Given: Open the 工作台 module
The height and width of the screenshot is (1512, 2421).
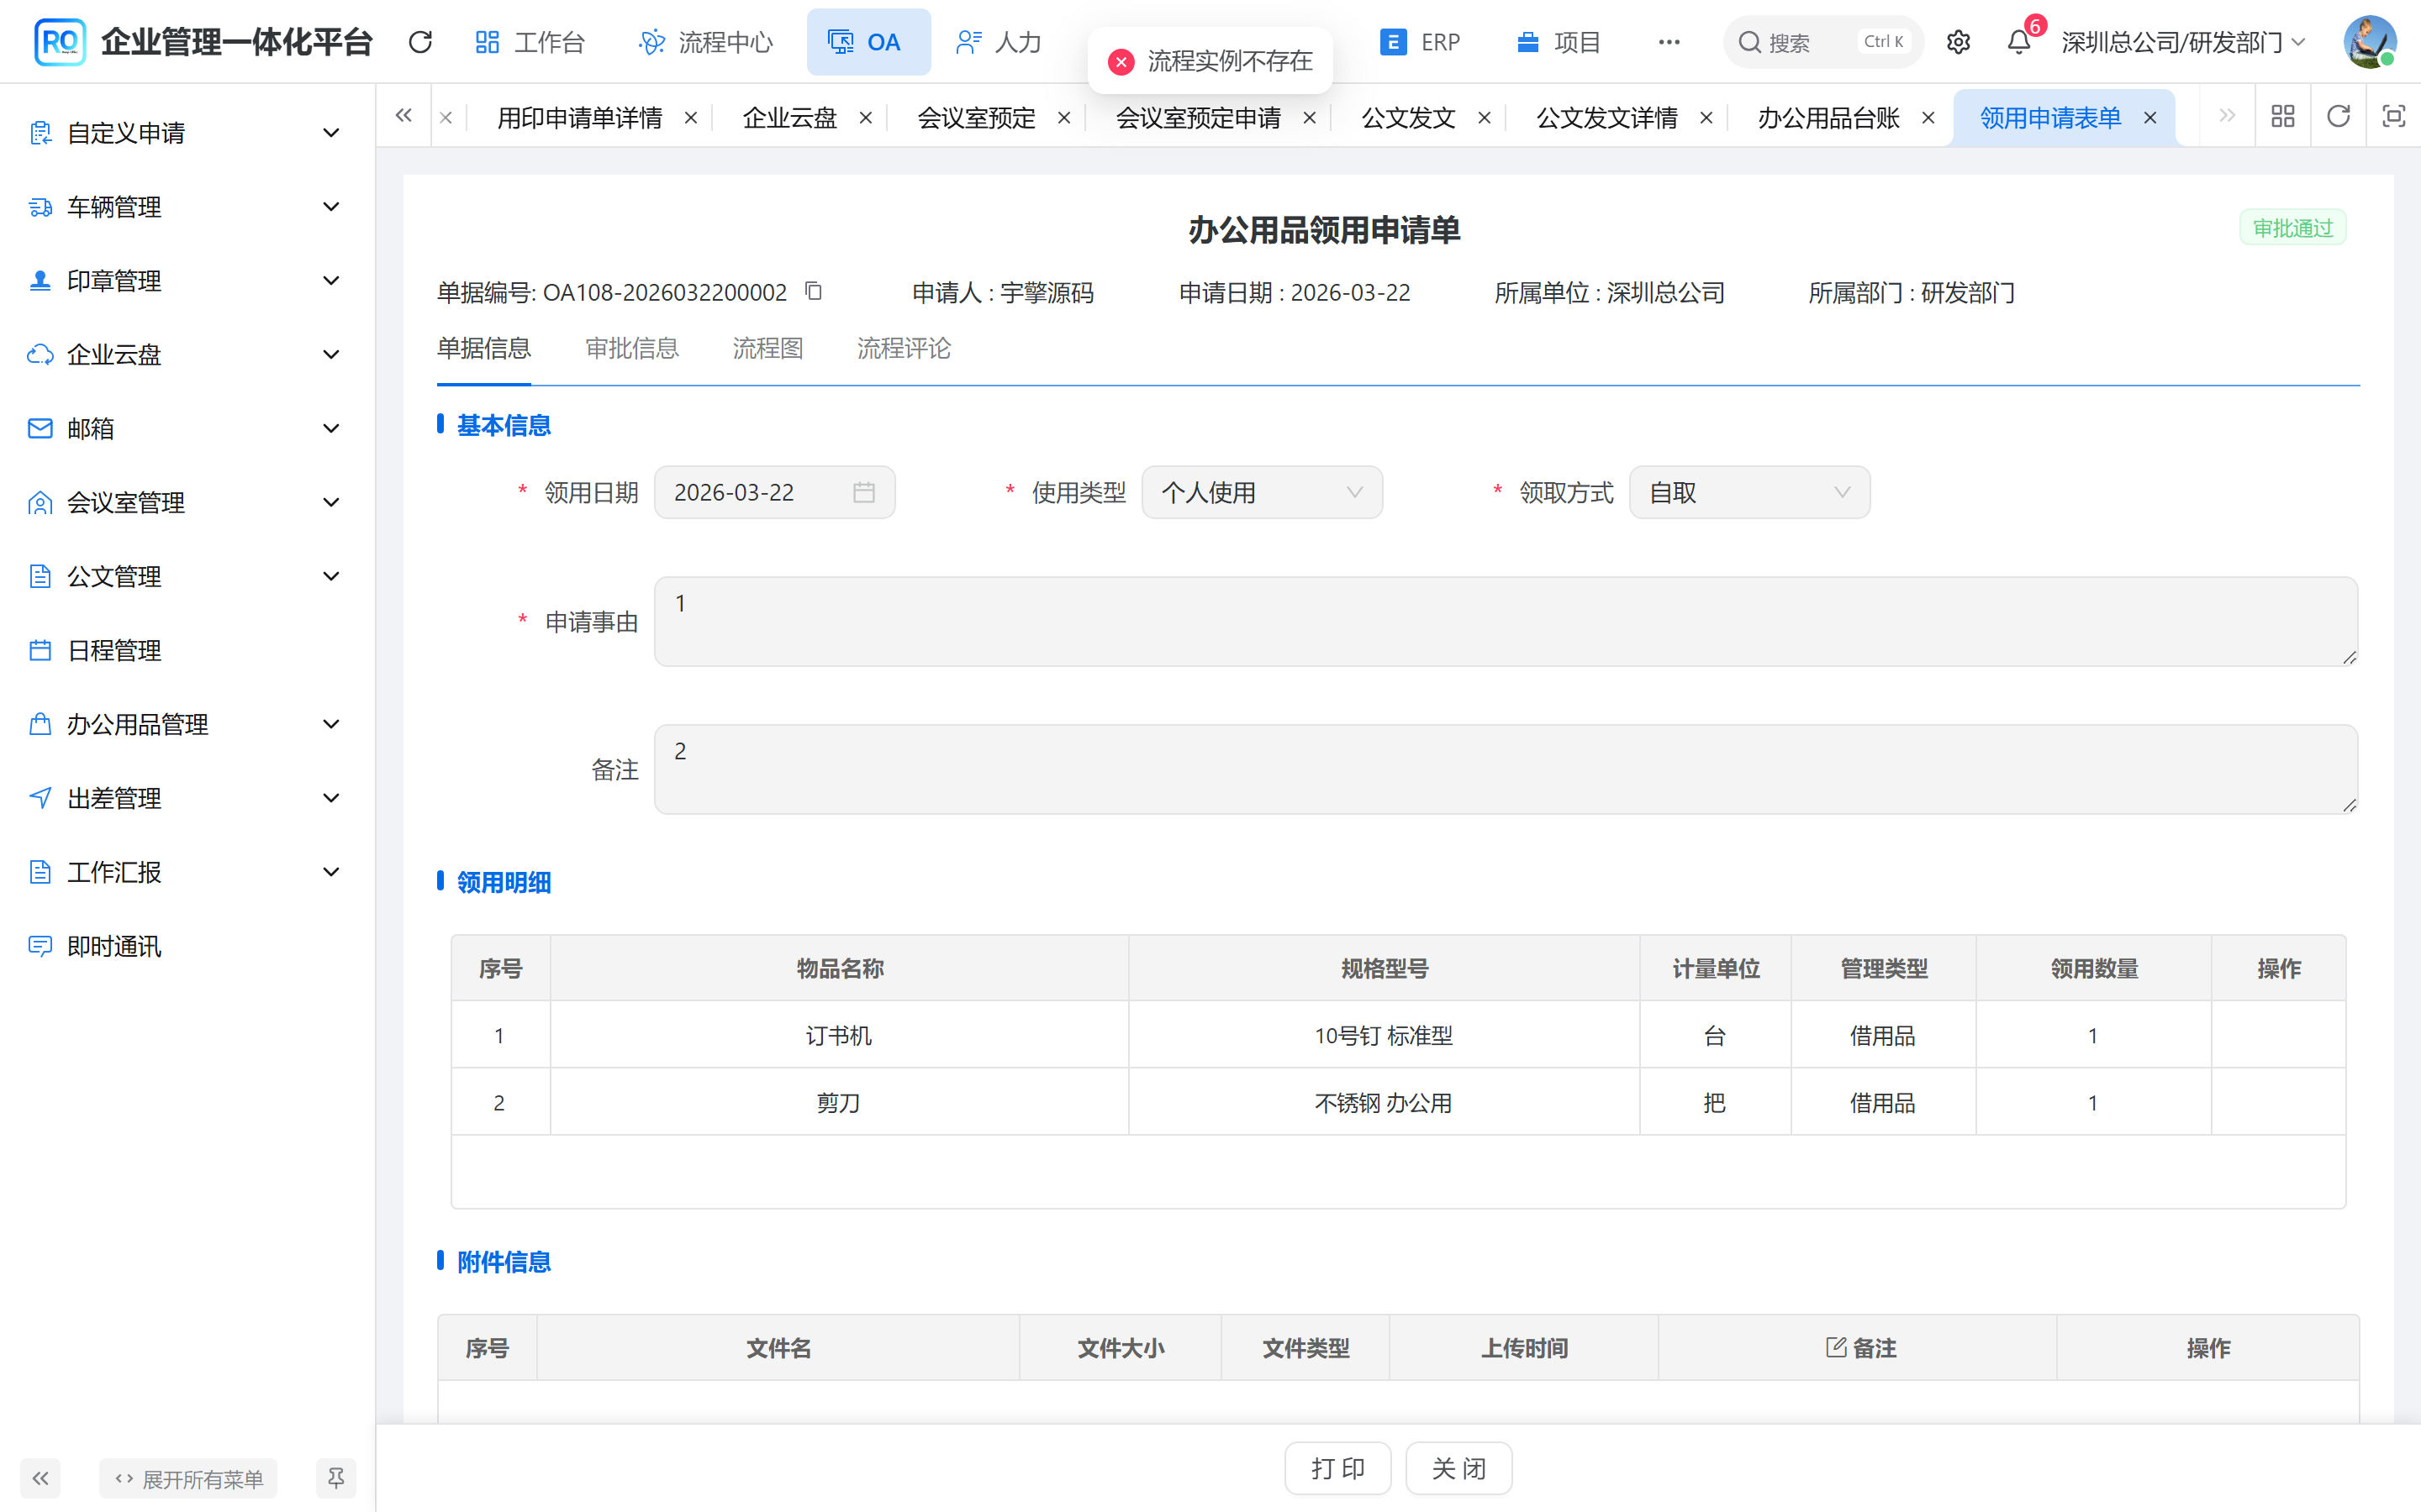Looking at the screenshot, I should click(x=530, y=42).
